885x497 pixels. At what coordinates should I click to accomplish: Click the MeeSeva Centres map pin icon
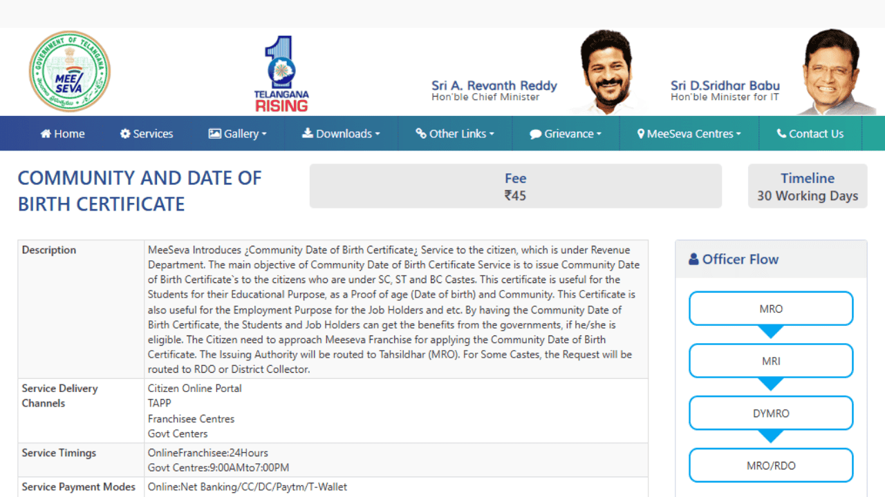click(x=642, y=133)
